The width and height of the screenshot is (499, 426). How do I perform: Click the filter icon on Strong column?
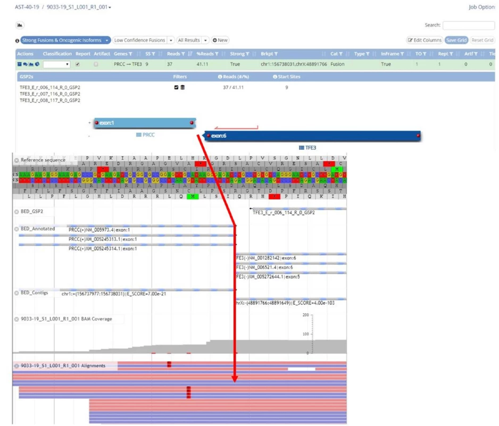tap(247, 54)
